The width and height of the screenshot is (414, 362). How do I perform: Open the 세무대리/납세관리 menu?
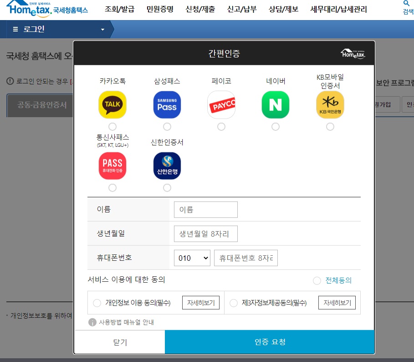pyautogui.click(x=338, y=9)
